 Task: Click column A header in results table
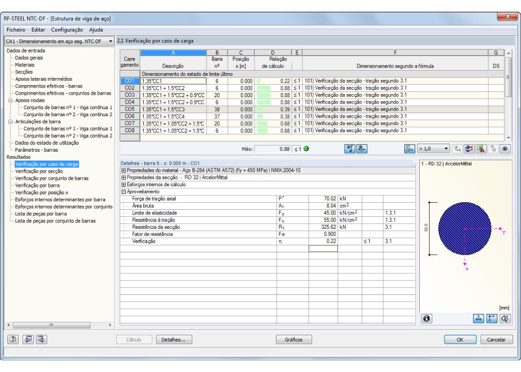tap(173, 53)
